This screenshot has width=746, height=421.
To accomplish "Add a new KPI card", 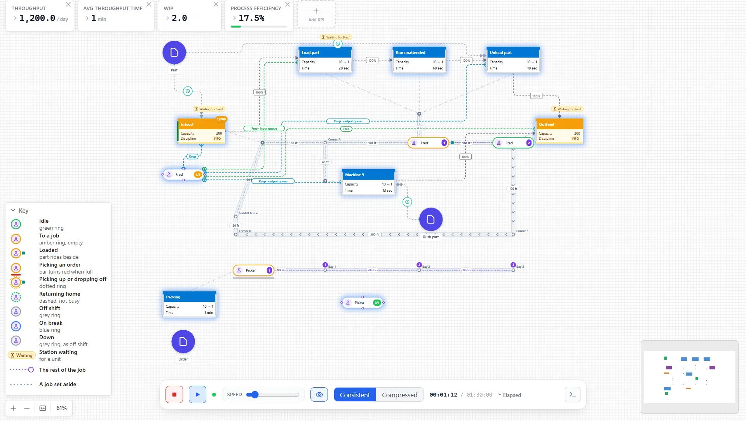I will (316, 14).
